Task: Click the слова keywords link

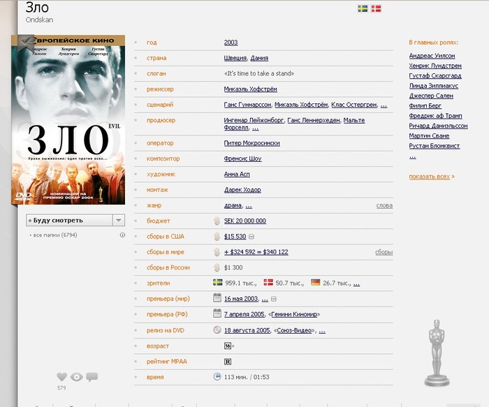Action: 384,206
